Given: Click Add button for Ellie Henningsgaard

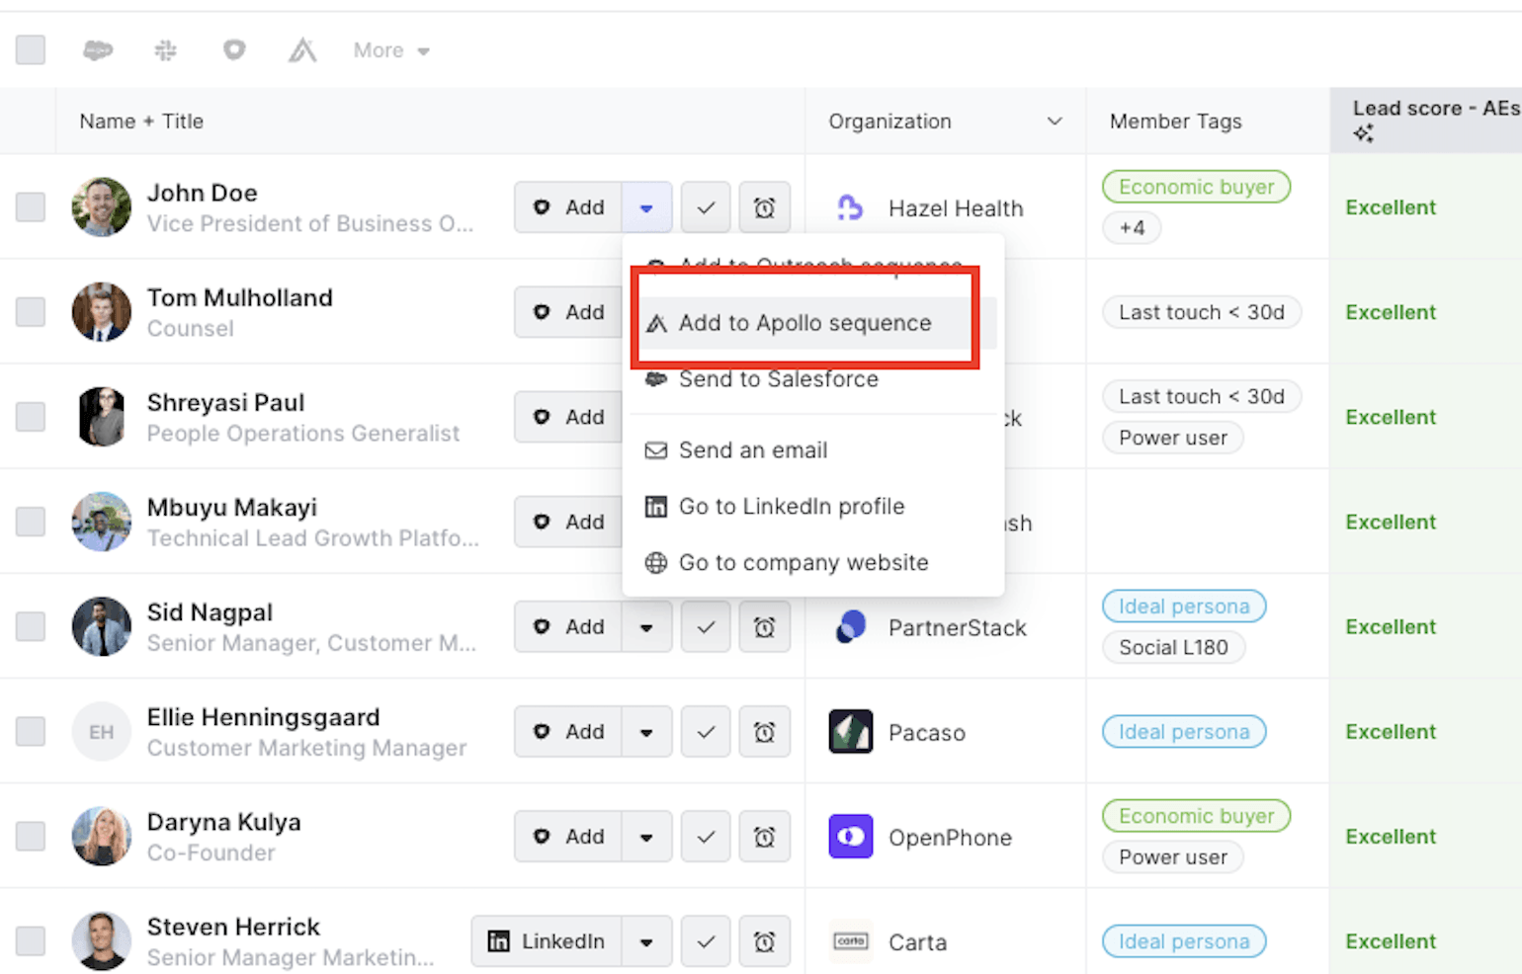Looking at the screenshot, I should 568,732.
